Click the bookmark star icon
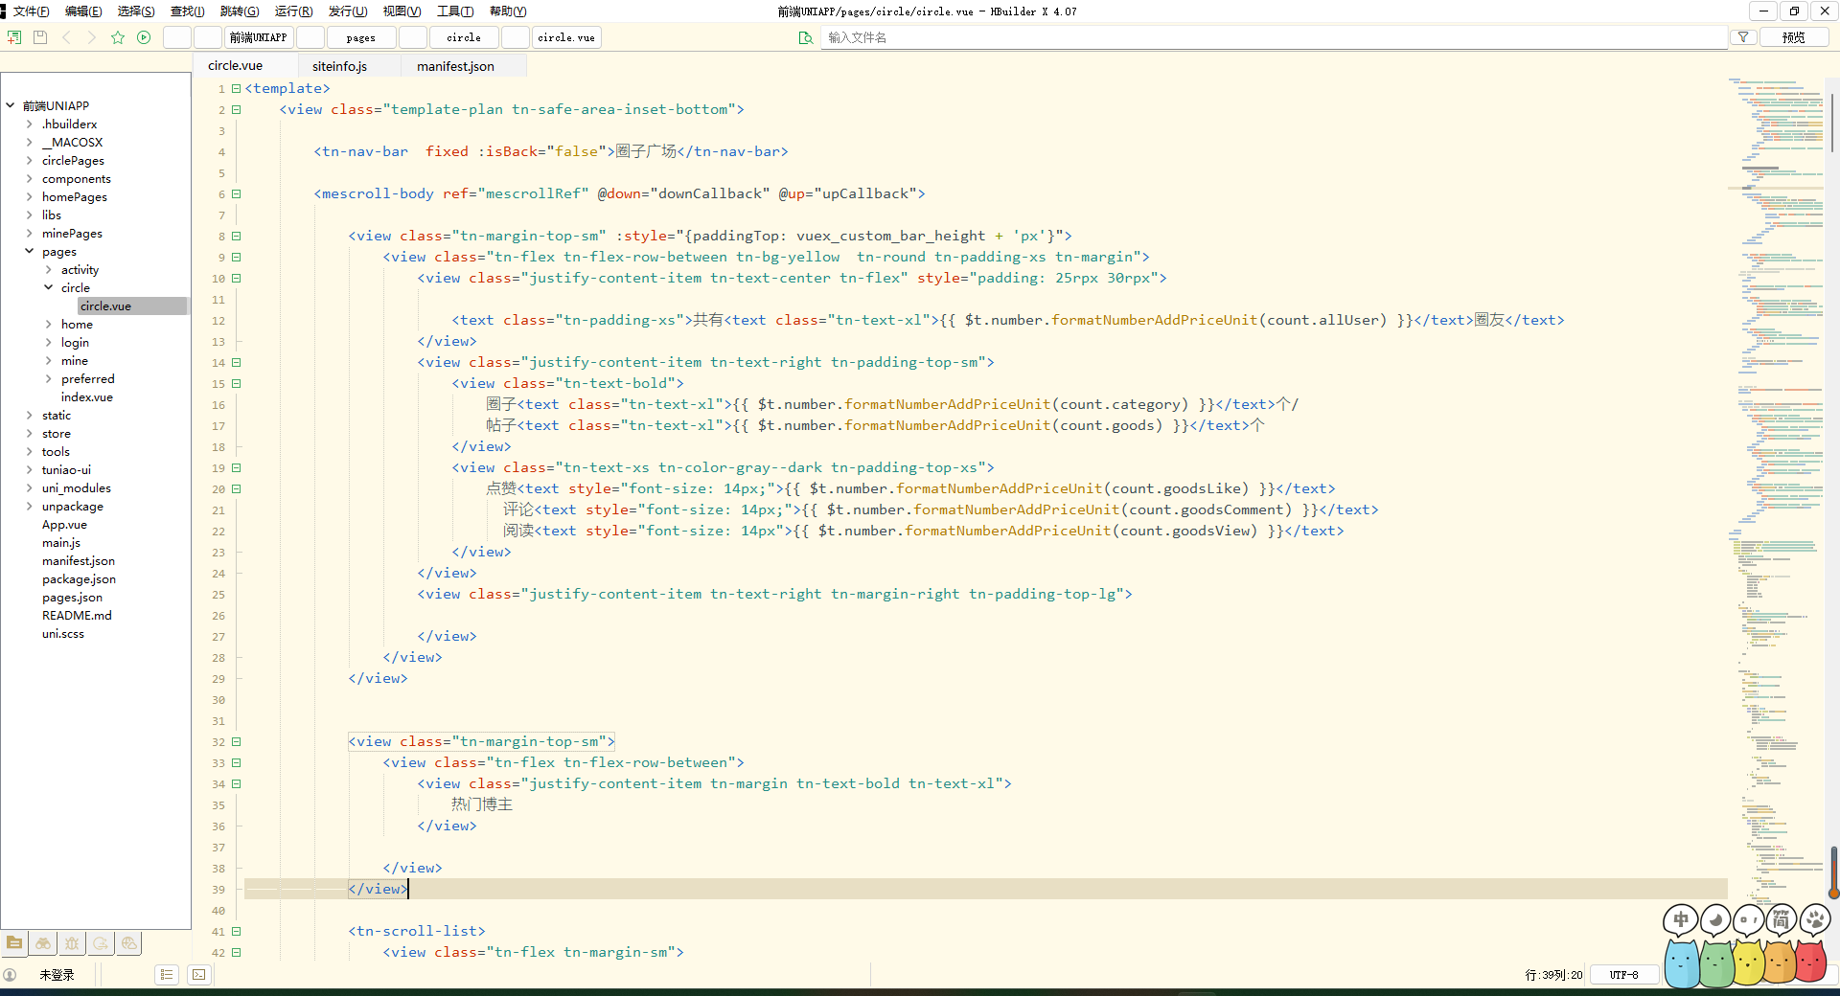 click(118, 37)
